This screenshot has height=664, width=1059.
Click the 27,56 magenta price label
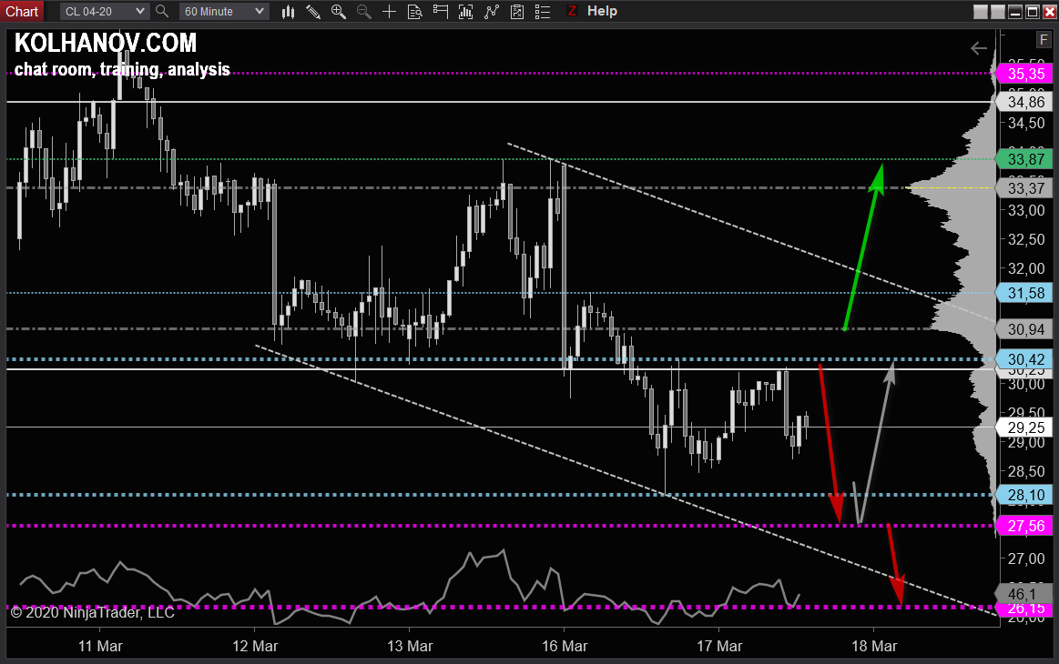coord(1025,526)
